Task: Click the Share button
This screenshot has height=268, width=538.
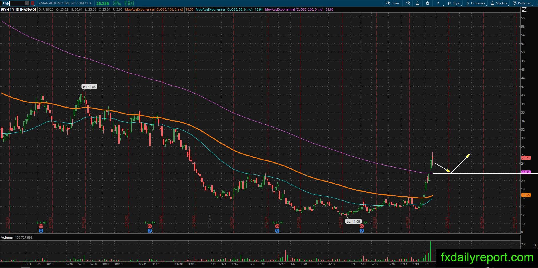Action: (393, 3)
